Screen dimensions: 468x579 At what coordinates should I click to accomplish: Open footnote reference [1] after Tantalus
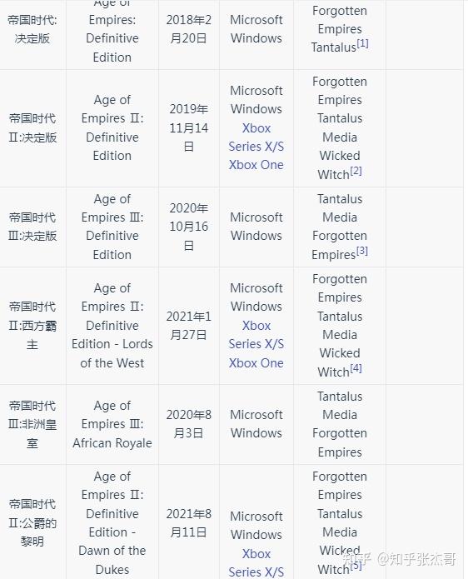coord(362,43)
